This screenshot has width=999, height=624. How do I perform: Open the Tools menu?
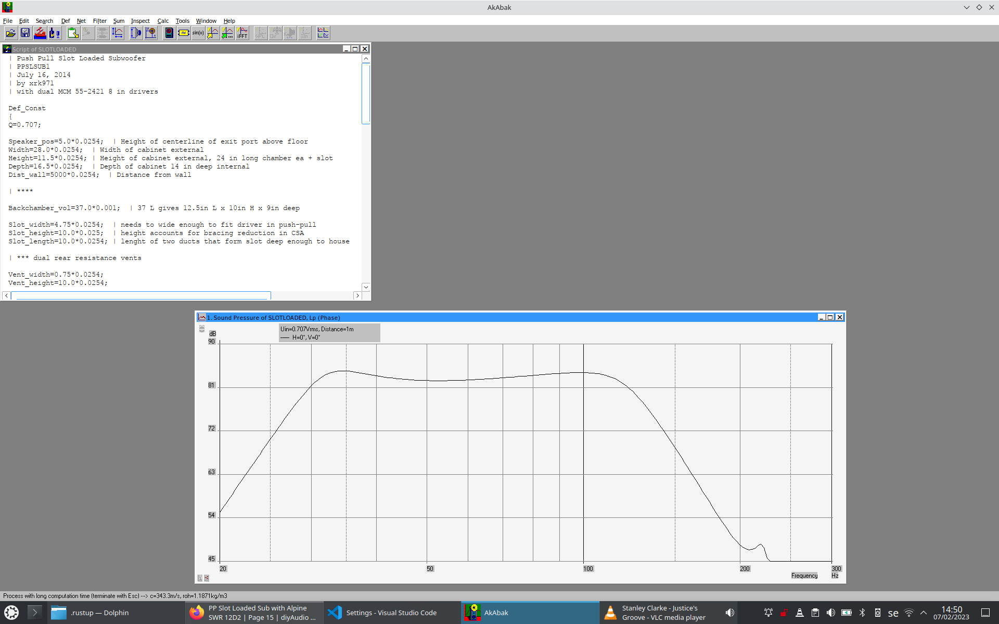(183, 21)
